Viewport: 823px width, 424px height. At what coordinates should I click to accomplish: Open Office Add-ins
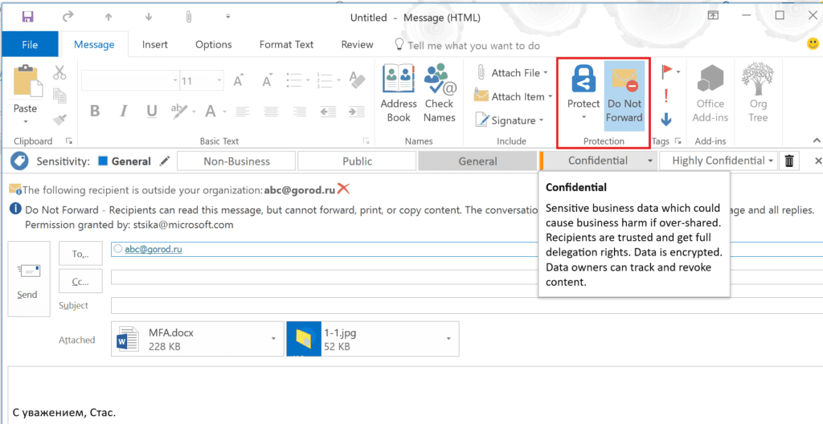(x=710, y=93)
